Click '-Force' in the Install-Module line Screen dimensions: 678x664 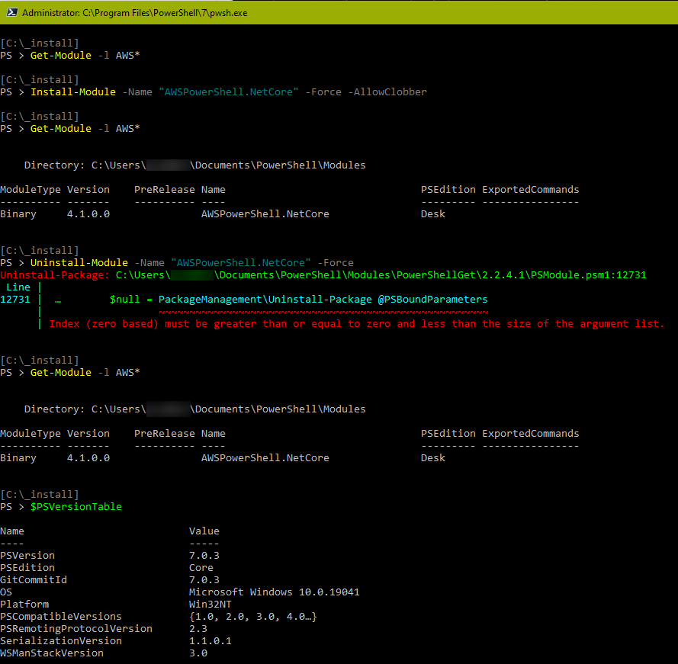323,92
